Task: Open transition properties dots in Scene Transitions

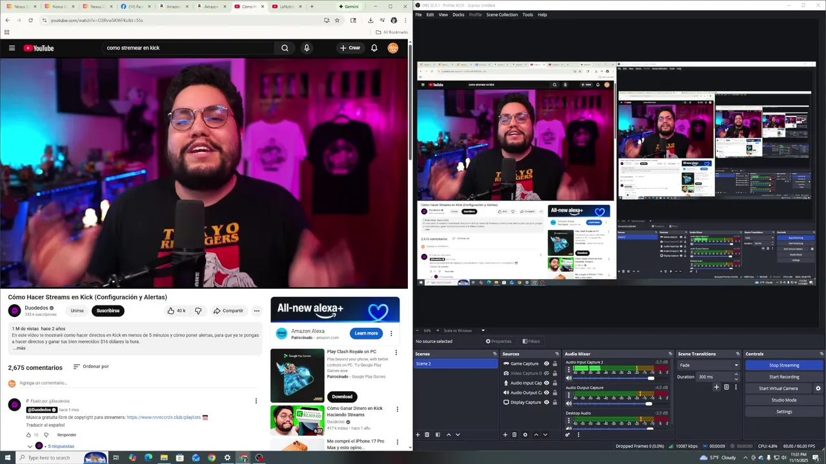Action: click(x=736, y=387)
